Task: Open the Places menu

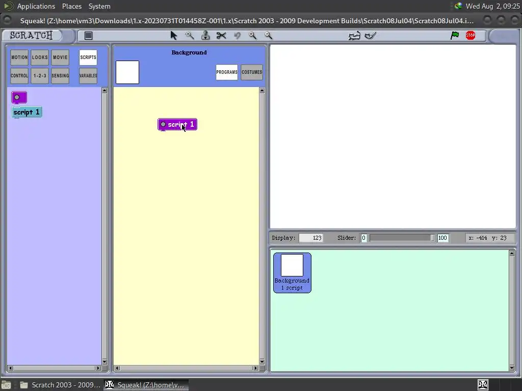Action: click(71, 6)
